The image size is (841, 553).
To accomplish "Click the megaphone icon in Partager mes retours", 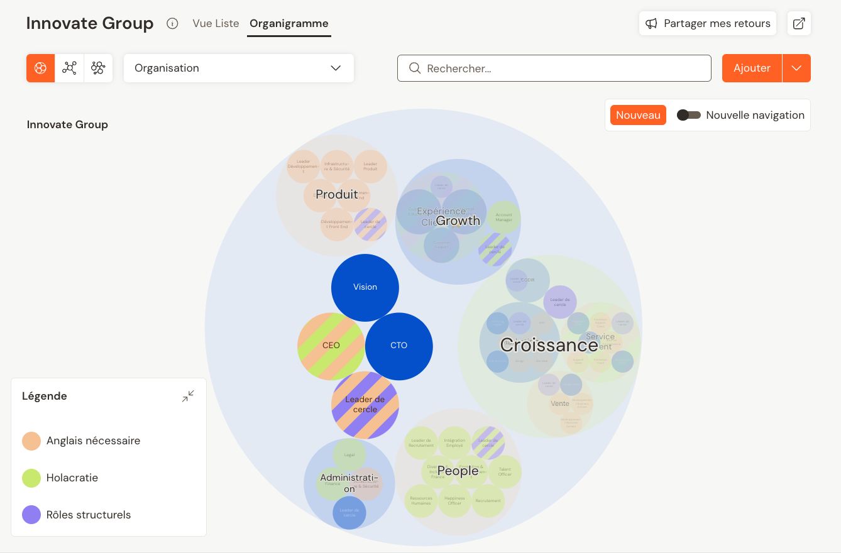I will coord(652,23).
